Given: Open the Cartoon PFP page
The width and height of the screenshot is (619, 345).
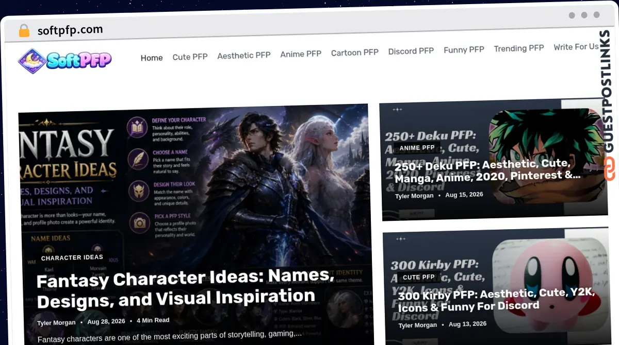Looking at the screenshot, I should click(355, 52).
